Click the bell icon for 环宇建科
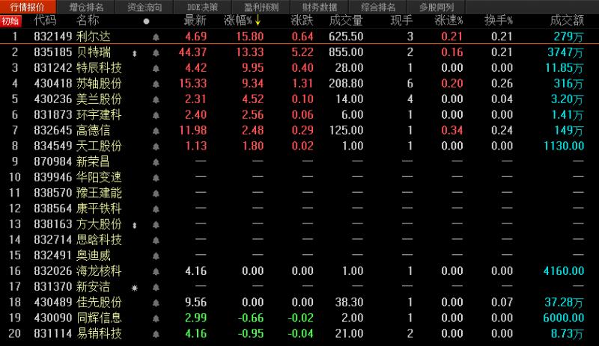599x346 pixels. coord(156,116)
